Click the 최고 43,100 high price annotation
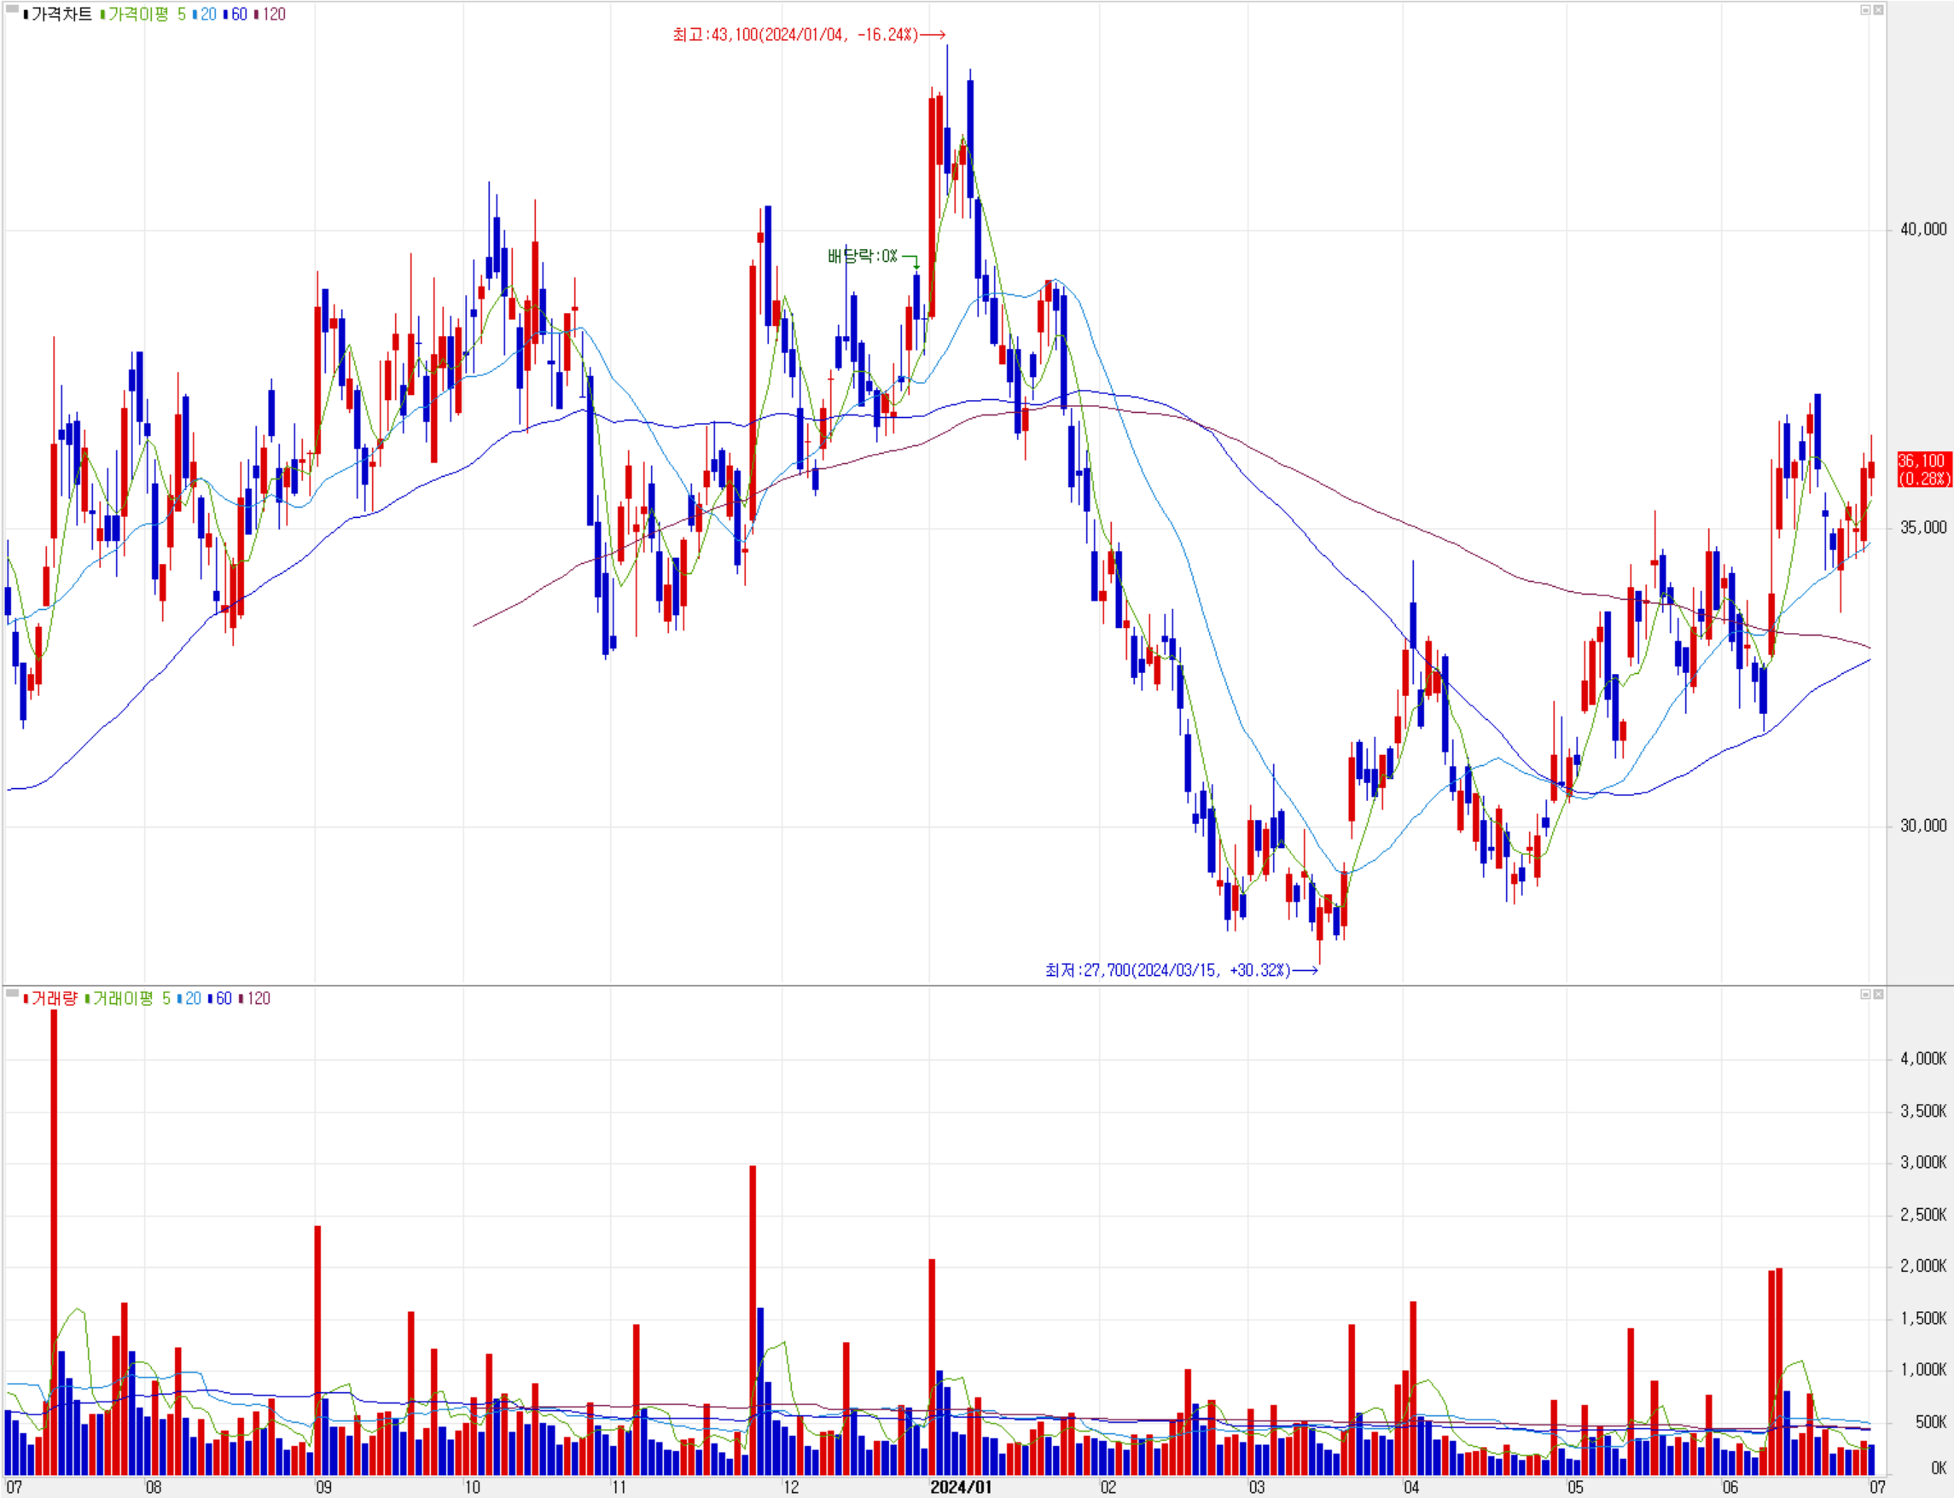 click(794, 35)
